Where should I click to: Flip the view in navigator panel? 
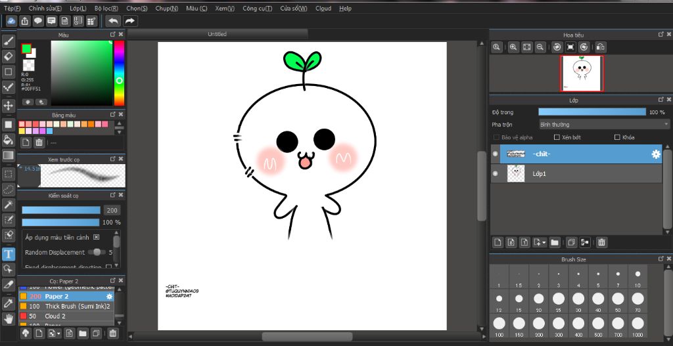(601, 47)
